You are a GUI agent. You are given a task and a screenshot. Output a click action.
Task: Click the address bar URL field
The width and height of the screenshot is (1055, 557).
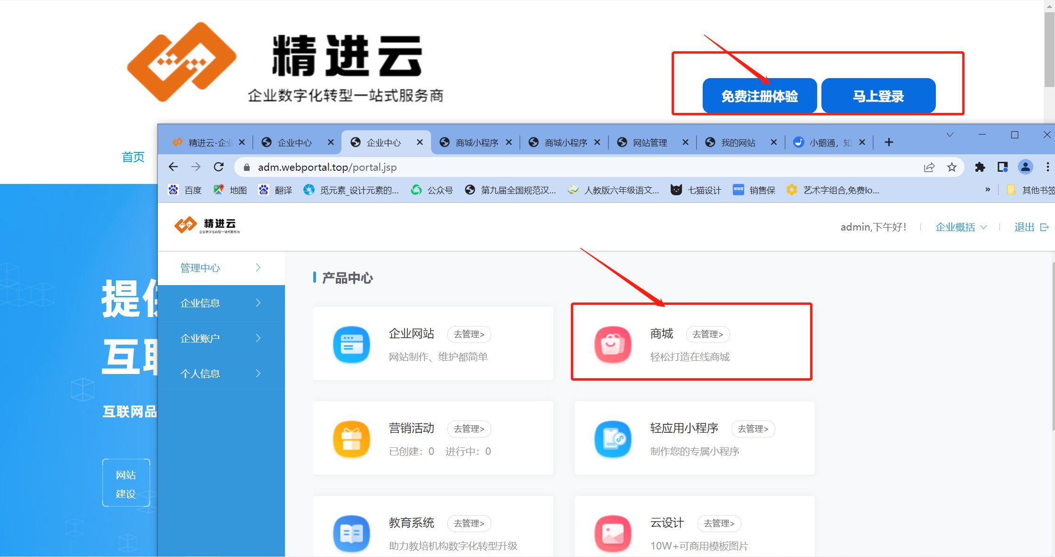coord(327,167)
